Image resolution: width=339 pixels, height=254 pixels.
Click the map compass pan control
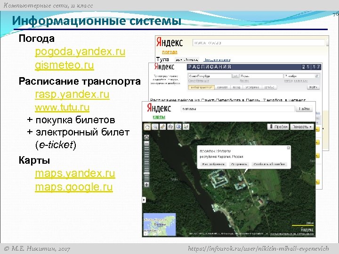(x=146, y=137)
